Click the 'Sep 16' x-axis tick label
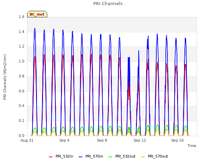 [177, 140]
